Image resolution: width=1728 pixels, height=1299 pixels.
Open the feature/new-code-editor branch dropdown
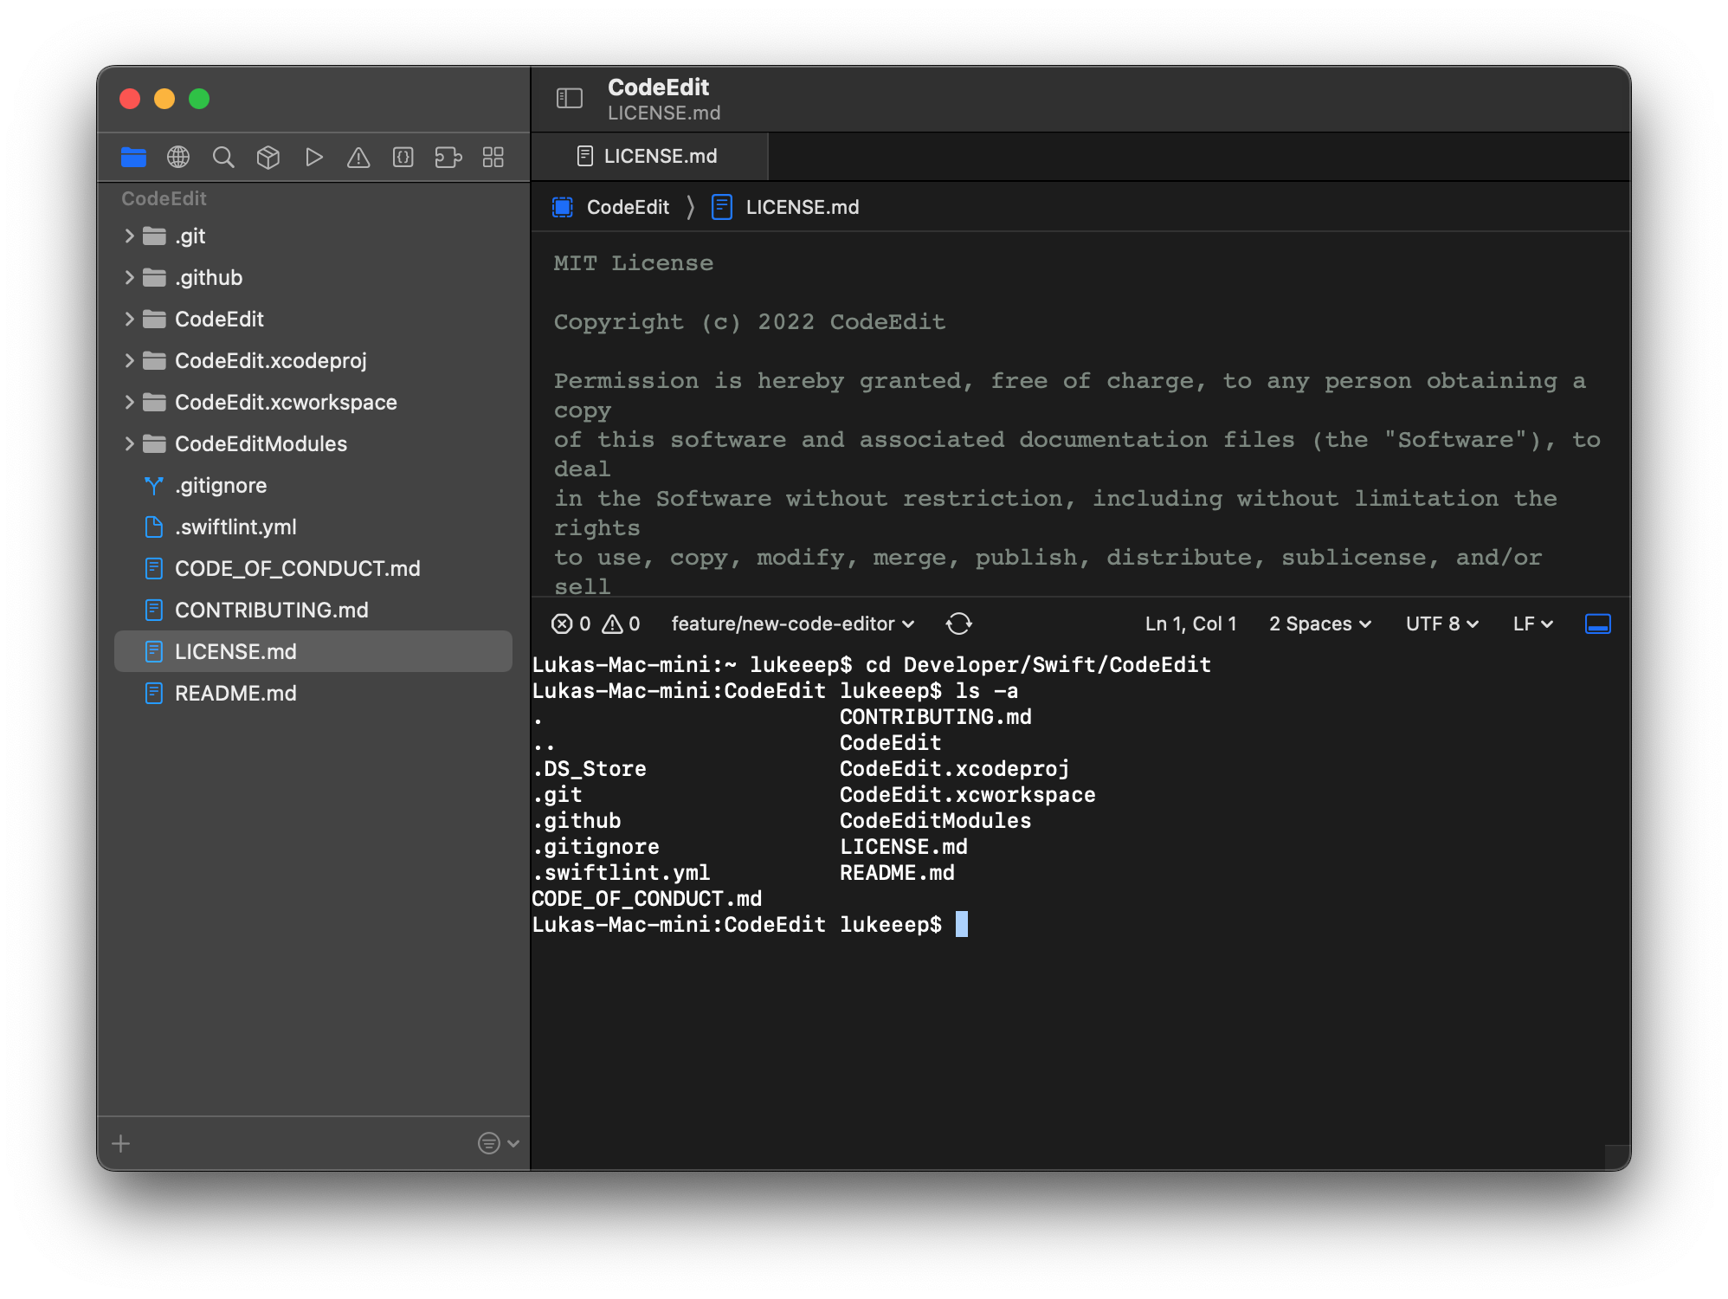pyautogui.click(x=792, y=624)
